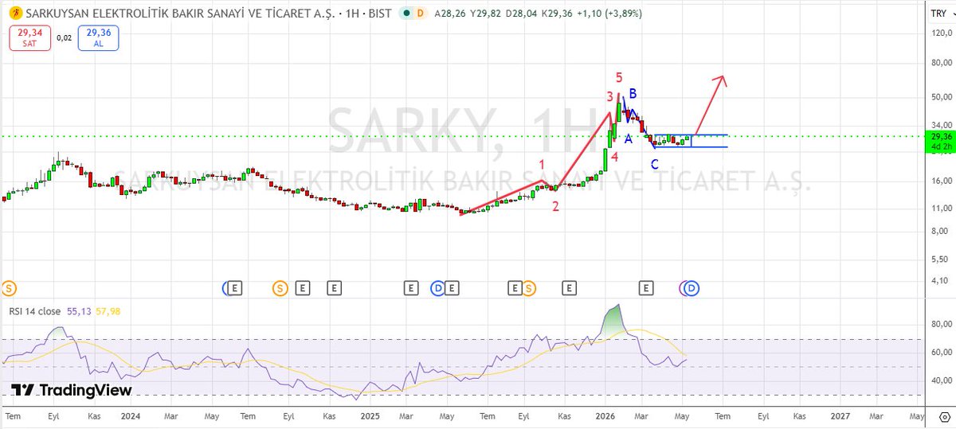This screenshot has width=956, height=429.
Task: Click the orange D data badge in header
Action: (x=420, y=14)
